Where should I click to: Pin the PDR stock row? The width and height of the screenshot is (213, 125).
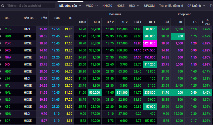tap(1, 43)
